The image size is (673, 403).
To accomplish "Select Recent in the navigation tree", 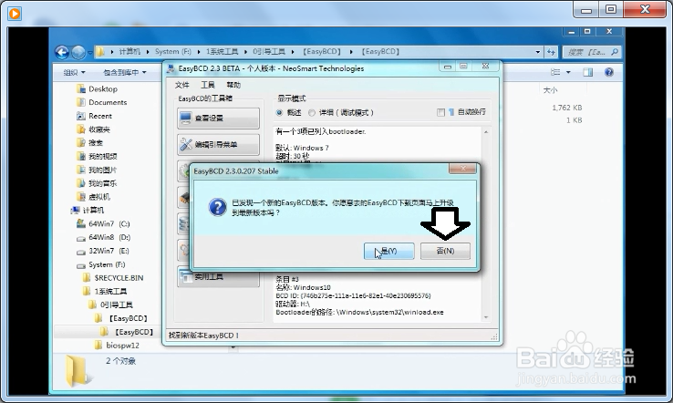I will pos(100,116).
